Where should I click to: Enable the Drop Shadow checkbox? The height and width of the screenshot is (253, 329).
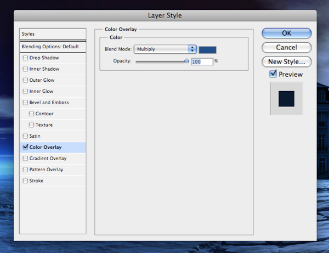[25, 58]
